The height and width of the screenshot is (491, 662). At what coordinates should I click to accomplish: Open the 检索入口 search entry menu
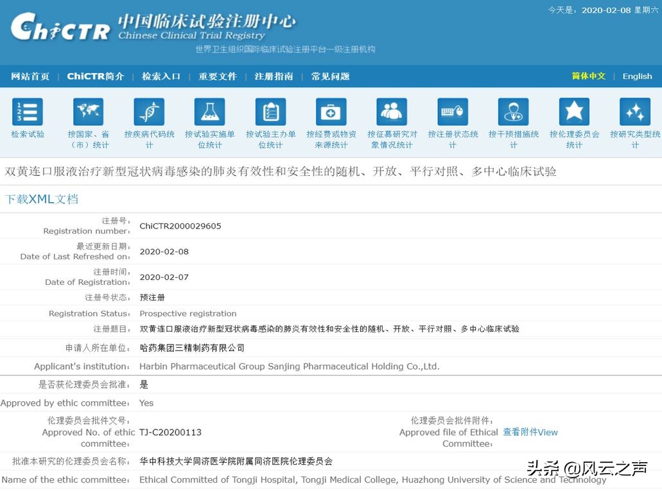click(x=161, y=76)
